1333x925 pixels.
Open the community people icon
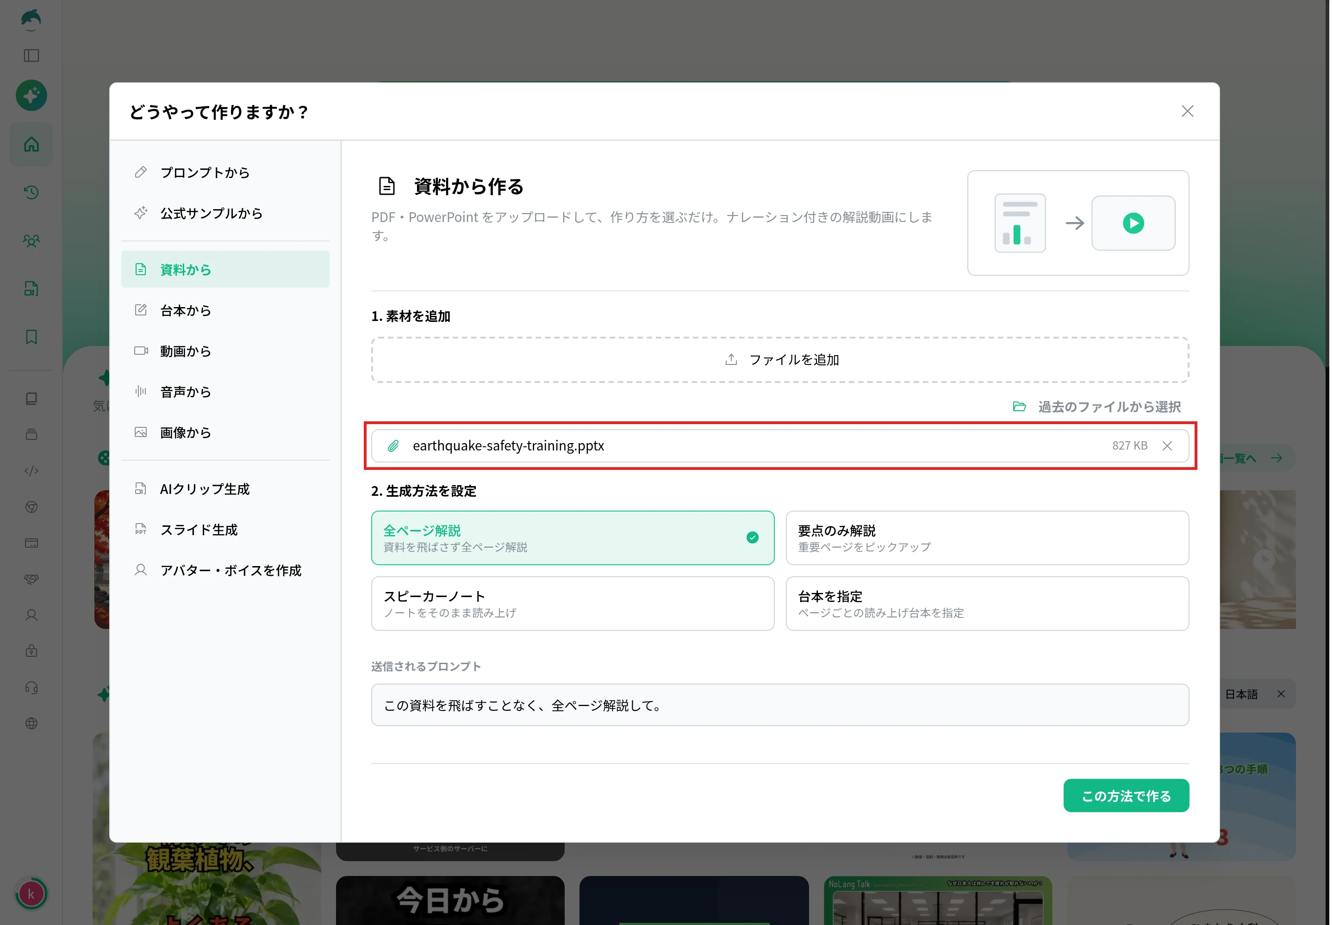(x=31, y=240)
